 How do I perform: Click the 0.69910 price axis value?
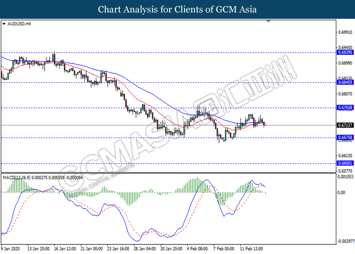coord(345,32)
